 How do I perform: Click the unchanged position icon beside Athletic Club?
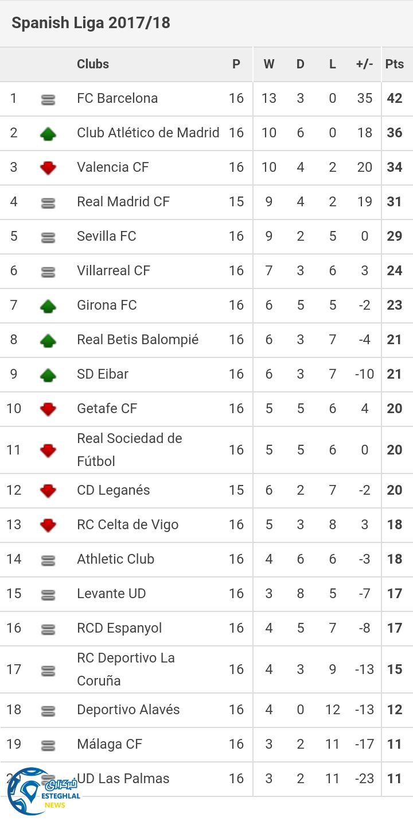point(48,560)
